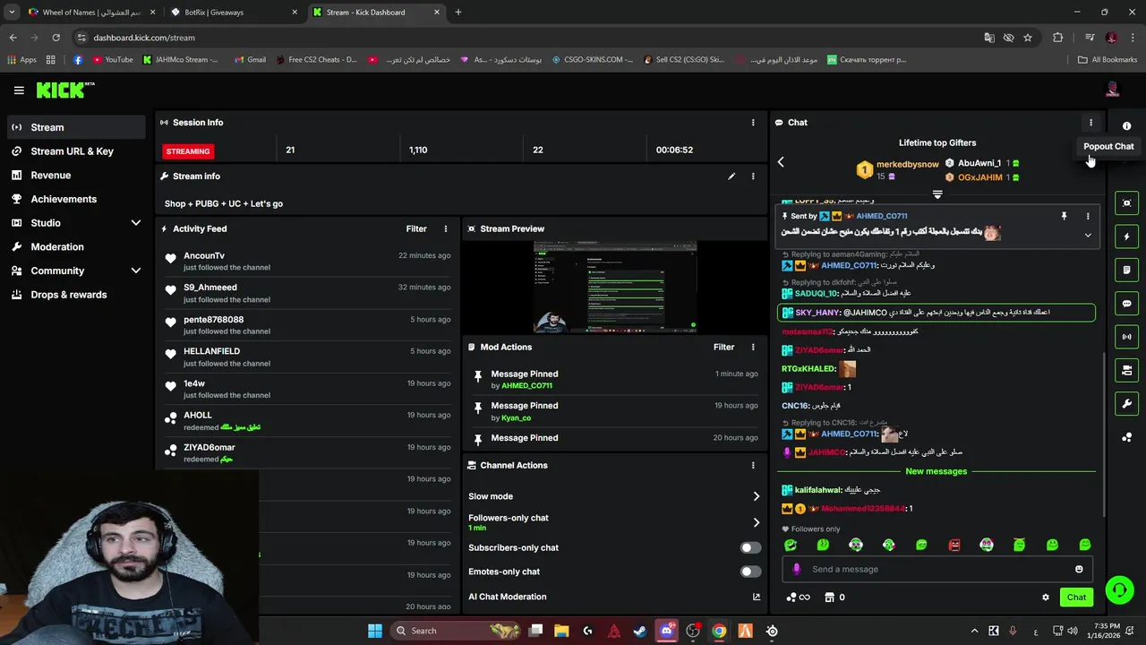
Task: Toggle Emotes-only chat switch
Action: 750,572
